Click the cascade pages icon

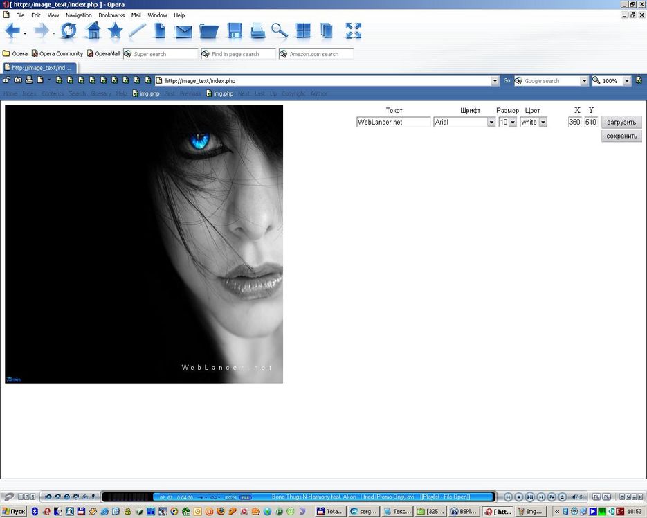[x=327, y=31]
